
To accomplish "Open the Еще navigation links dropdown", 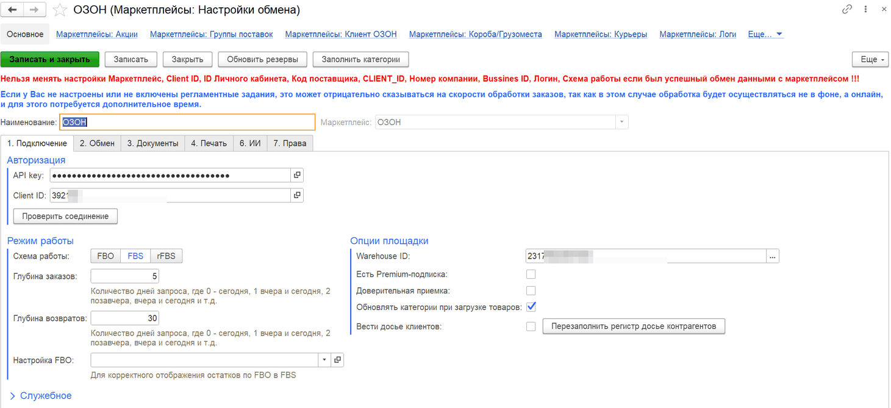I will (x=765, y=34).
